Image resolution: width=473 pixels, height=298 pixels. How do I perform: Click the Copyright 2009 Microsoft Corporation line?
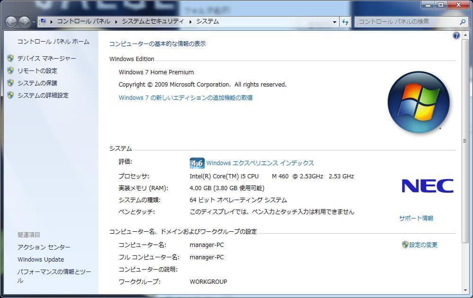pyautogui.click(x=202, y=85)
